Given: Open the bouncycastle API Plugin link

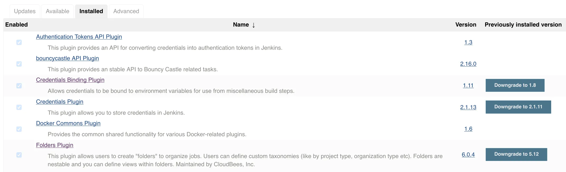Looking at the screenshot, I should click(x=67, y=58).
